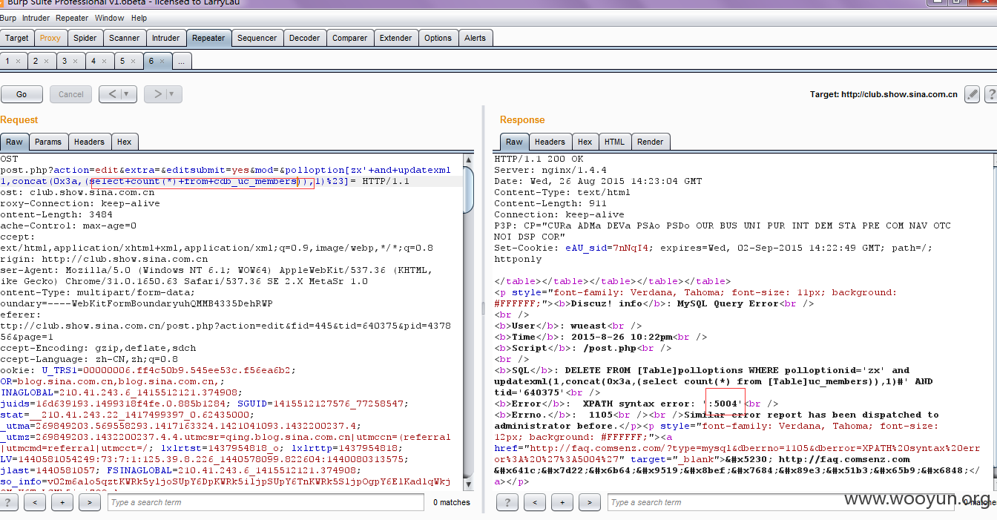The width and height of the screenshot is (997, 520).
Task: Close Repeater tab 5
Action: coord(134,61)
